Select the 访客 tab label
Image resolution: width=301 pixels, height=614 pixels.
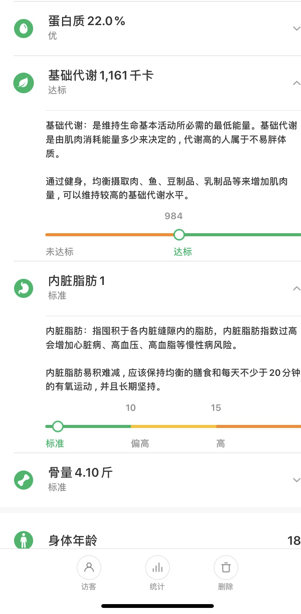coord(89,587)
